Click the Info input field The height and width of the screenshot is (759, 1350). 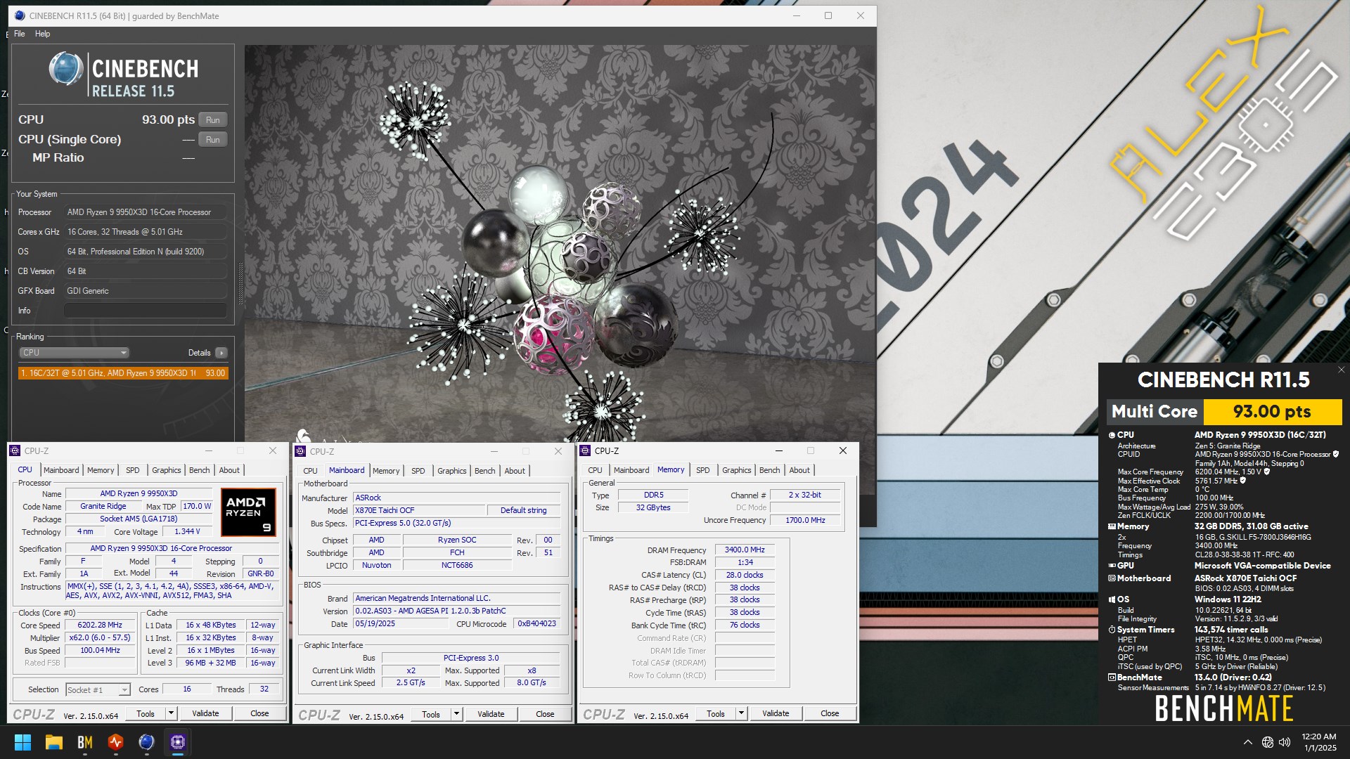pos(146,311)
